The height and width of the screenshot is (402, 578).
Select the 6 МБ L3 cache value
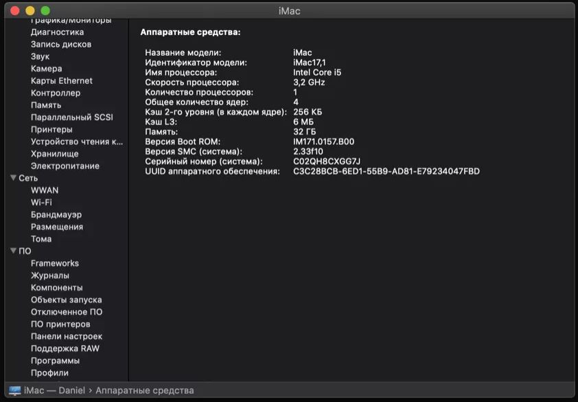coord(303,122)
